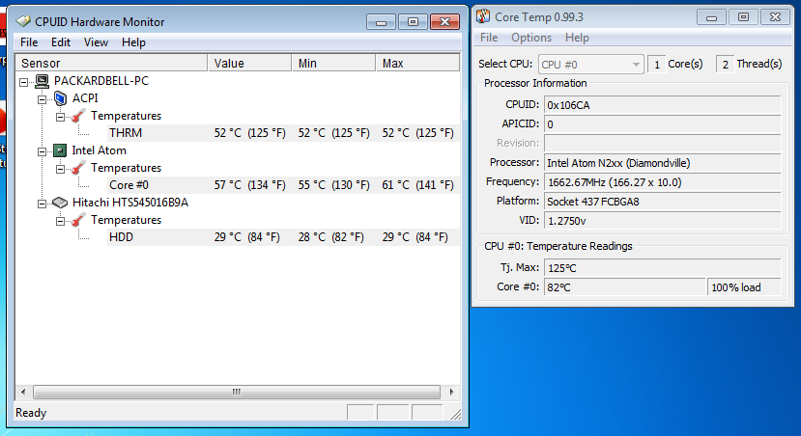Click the thermometer icon under ACPI
Screen dimensions: 801x436
coord(78,117)
